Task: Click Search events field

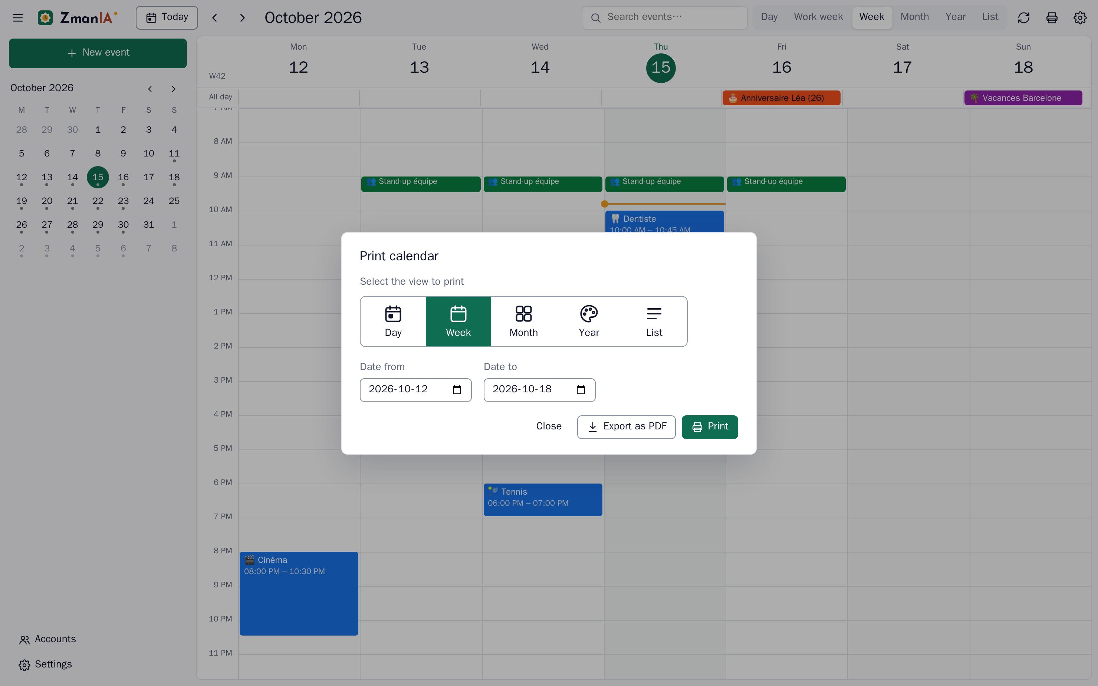Action: pyautogui.click(x=664, y=18)
